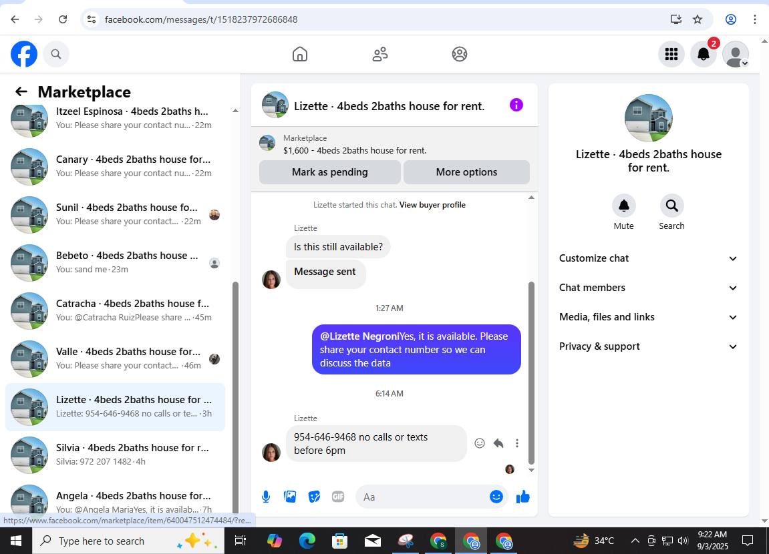Expand Chat members section
This screenshot has width=769, height=554.
coord(648,288)
